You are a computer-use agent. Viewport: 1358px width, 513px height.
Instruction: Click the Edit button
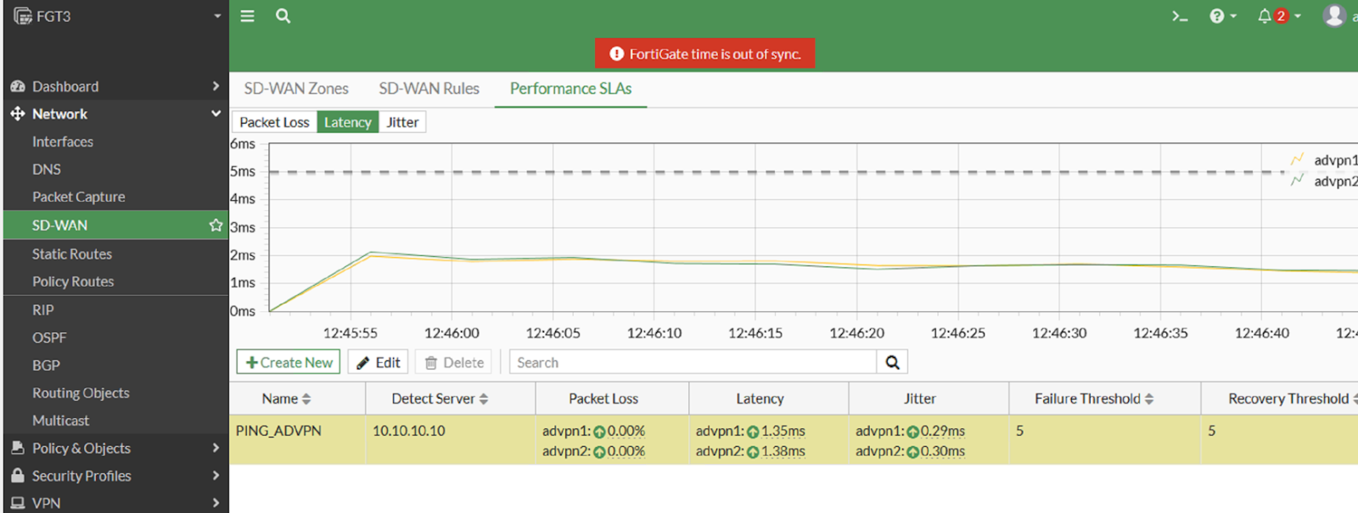coord(379,362)
